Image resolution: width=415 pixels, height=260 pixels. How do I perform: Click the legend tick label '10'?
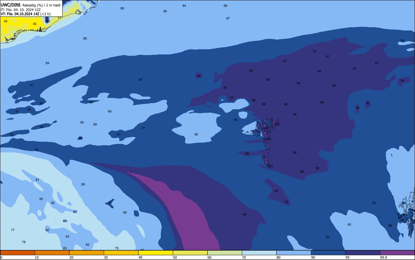click(37, 257)
